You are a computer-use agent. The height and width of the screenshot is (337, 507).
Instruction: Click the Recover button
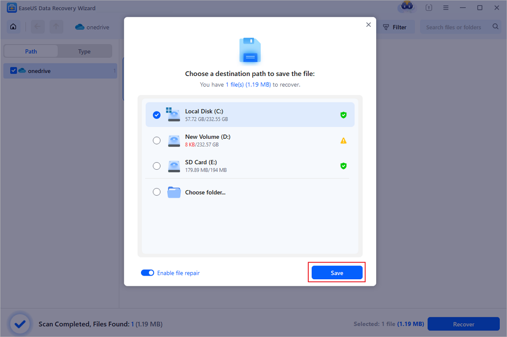point(463,324)
